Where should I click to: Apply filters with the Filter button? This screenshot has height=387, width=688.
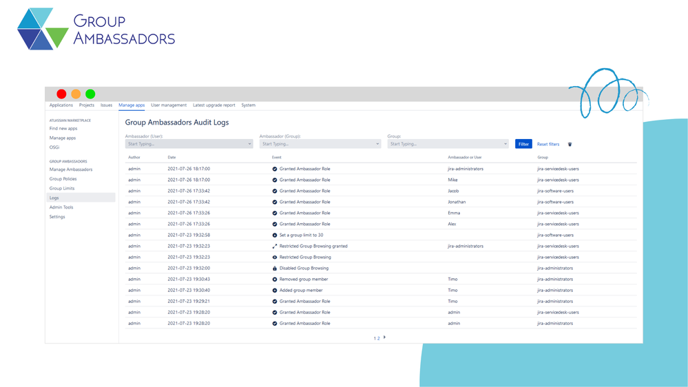click(523, 144)
